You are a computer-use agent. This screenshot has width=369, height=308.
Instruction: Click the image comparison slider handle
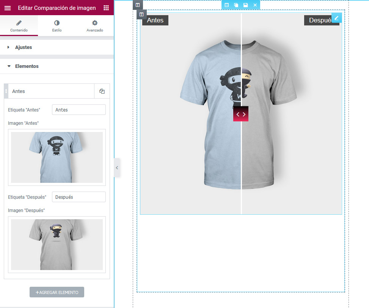(241, 114)
